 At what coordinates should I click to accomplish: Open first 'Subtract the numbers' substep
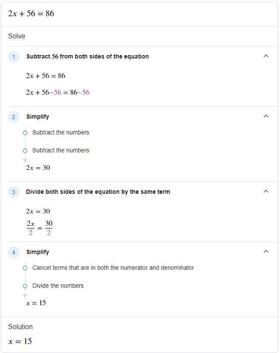[60, 132]
